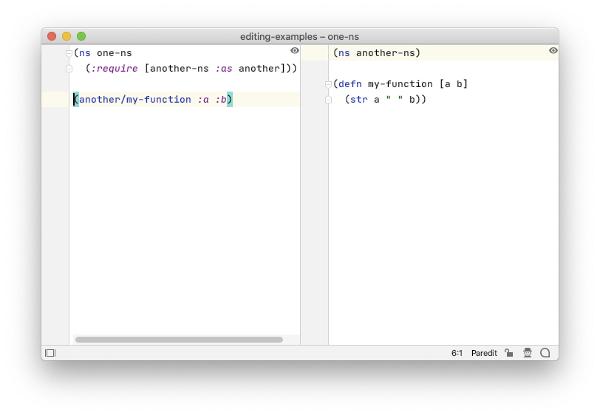Screen dimensions: 600x415
Task: Toggle inspection eye icon in left editor
Action: pos(295,50)
